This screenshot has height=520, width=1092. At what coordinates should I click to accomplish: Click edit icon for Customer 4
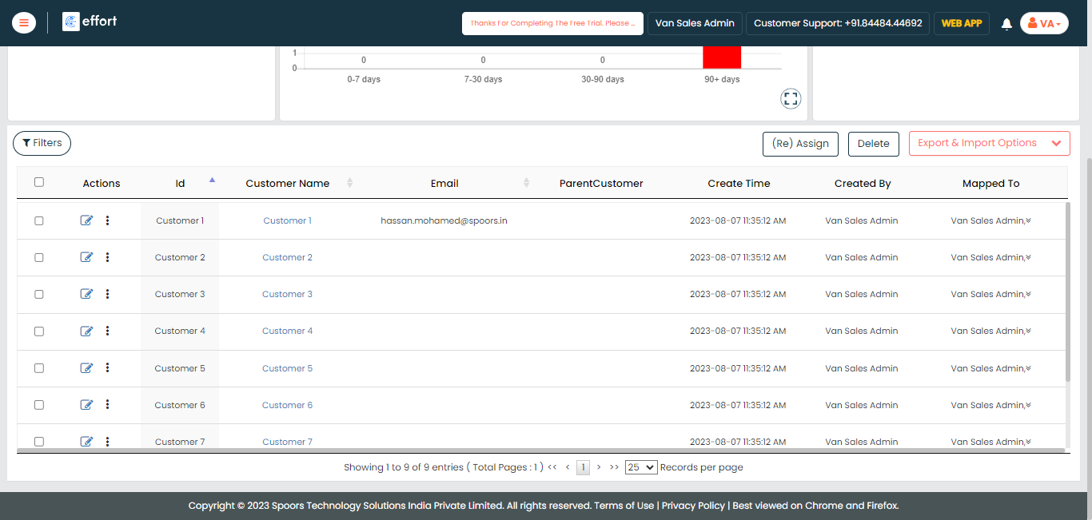pos(86,331)
